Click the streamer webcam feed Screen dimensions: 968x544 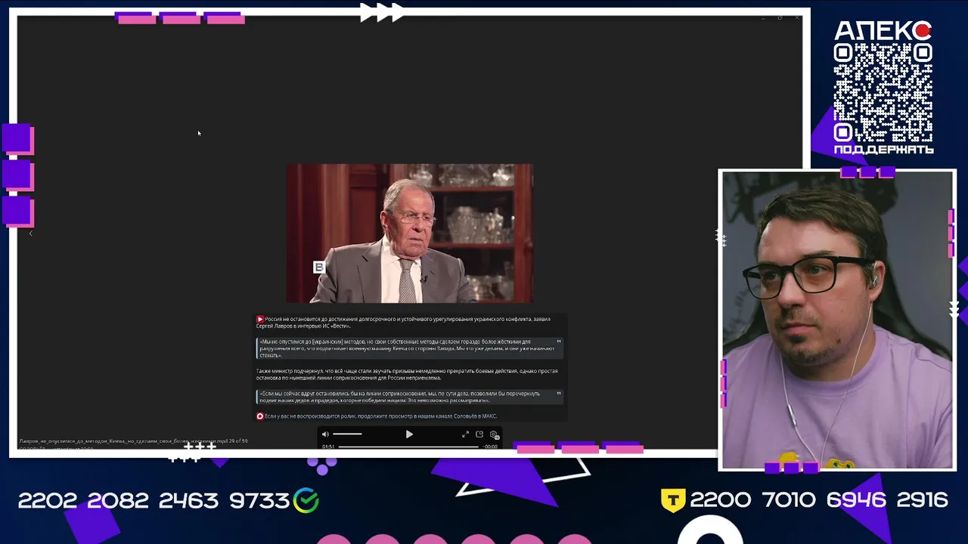tap(837, 320)
